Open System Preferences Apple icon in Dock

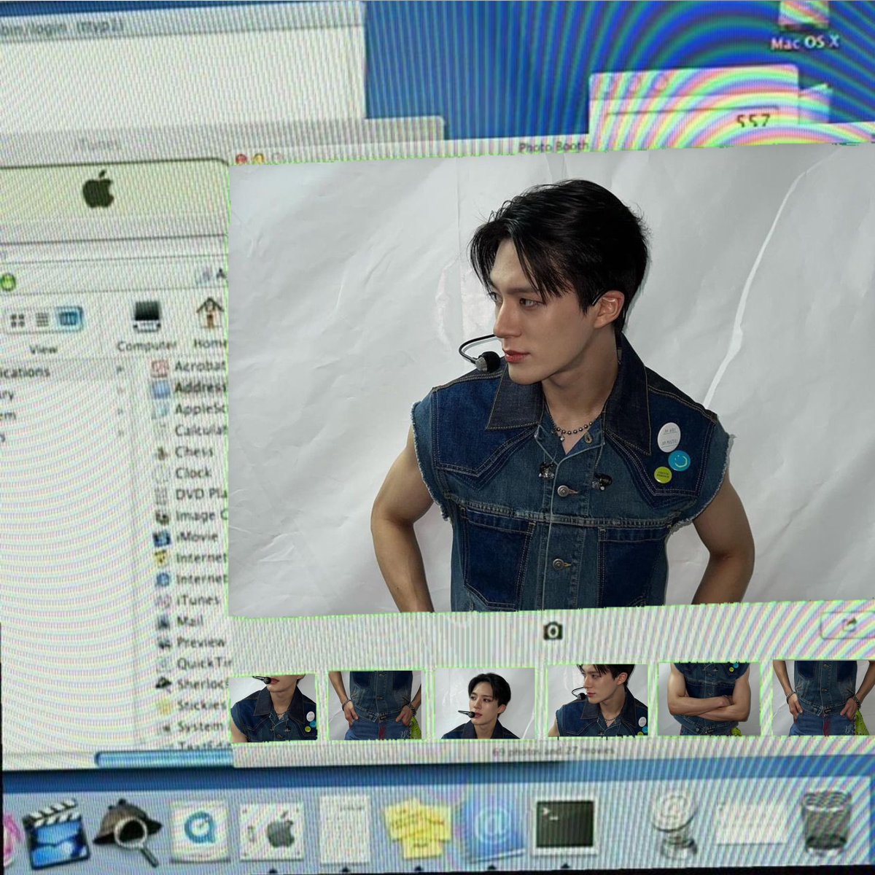click(273, 832)
